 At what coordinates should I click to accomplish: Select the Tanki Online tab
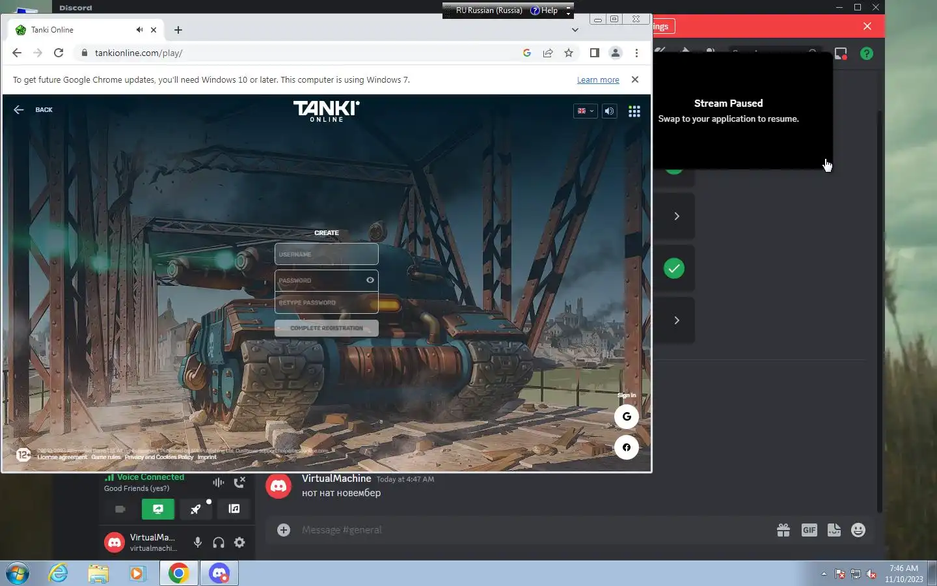click(x=85, y=30)
